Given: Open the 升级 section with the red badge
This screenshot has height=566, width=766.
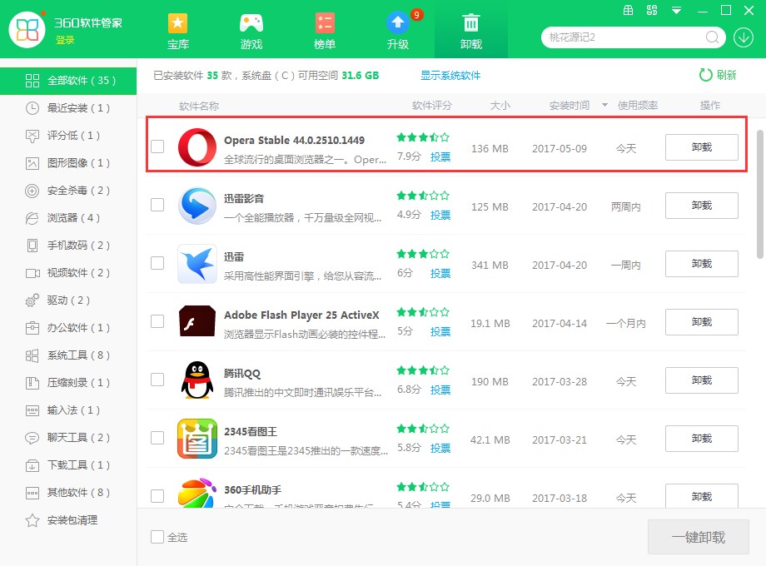Looking at the screenshot, I should [398, 27].
